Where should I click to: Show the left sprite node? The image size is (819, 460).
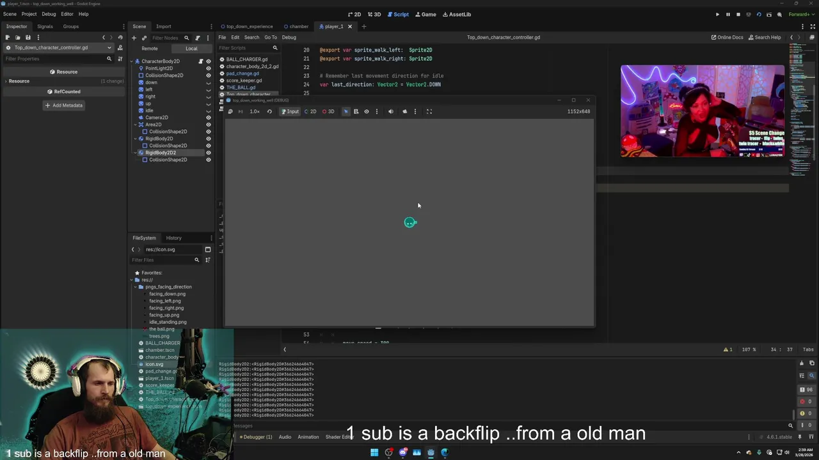coord(208,89)
